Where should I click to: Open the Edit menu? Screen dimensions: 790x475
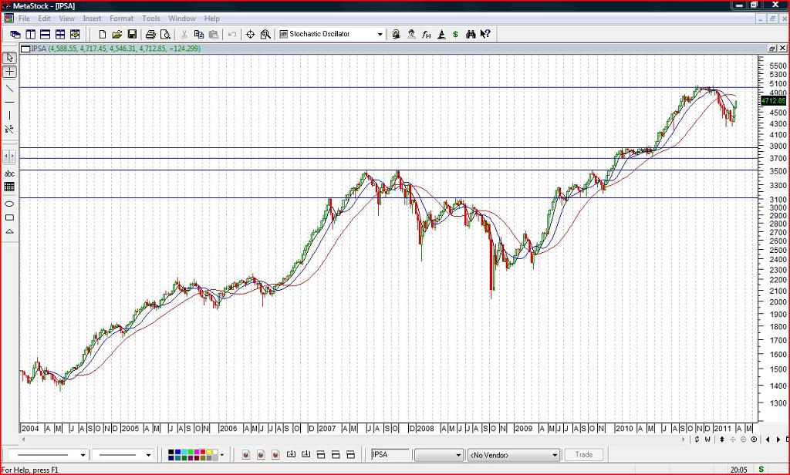[44, 19]
